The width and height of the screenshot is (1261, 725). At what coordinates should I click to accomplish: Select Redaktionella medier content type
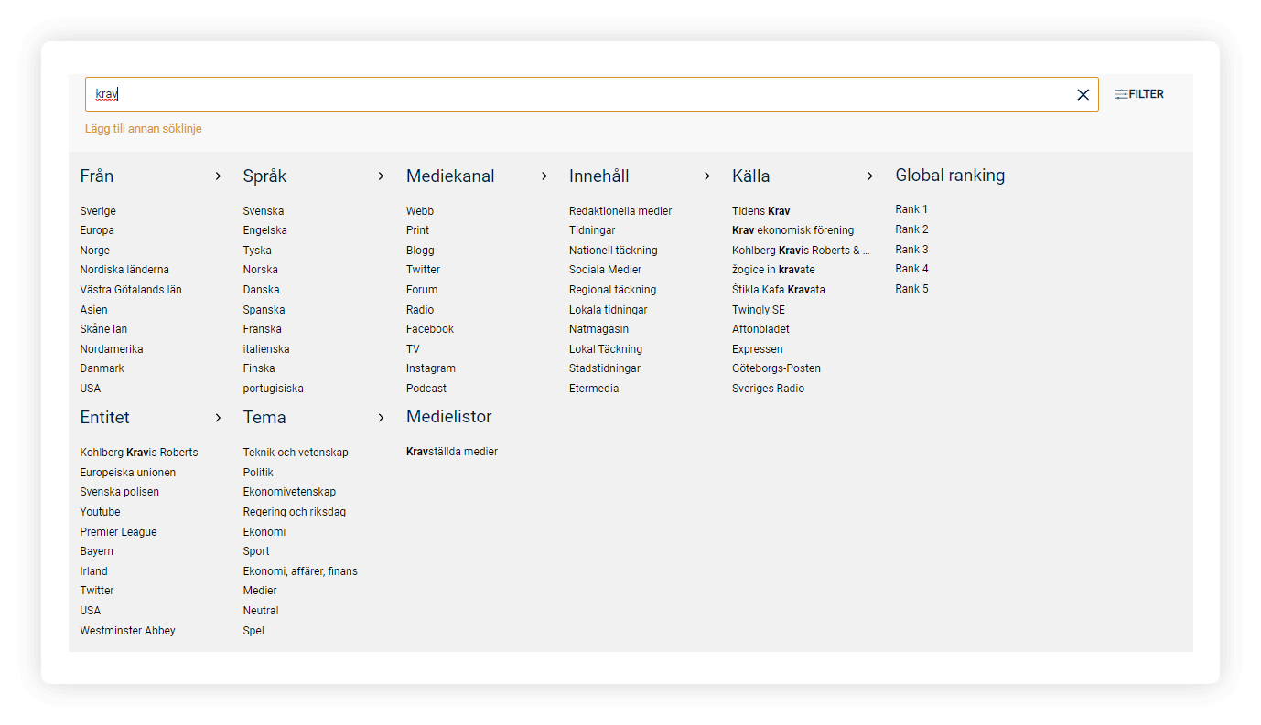tap(620, 211)
